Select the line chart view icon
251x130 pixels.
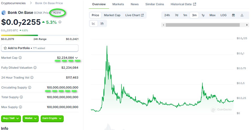(93, 23)
